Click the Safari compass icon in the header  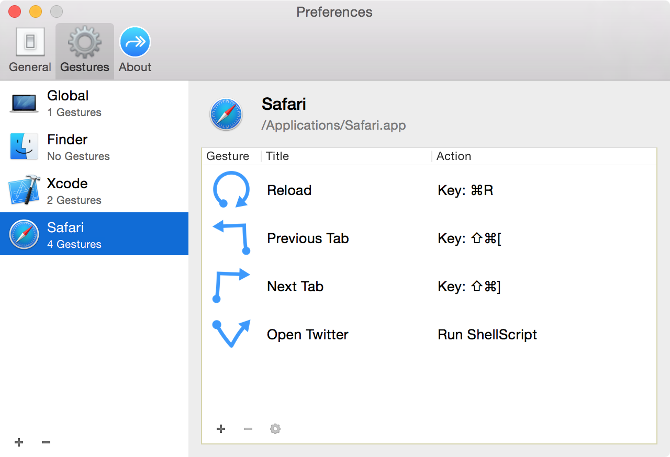pos(226,114)
